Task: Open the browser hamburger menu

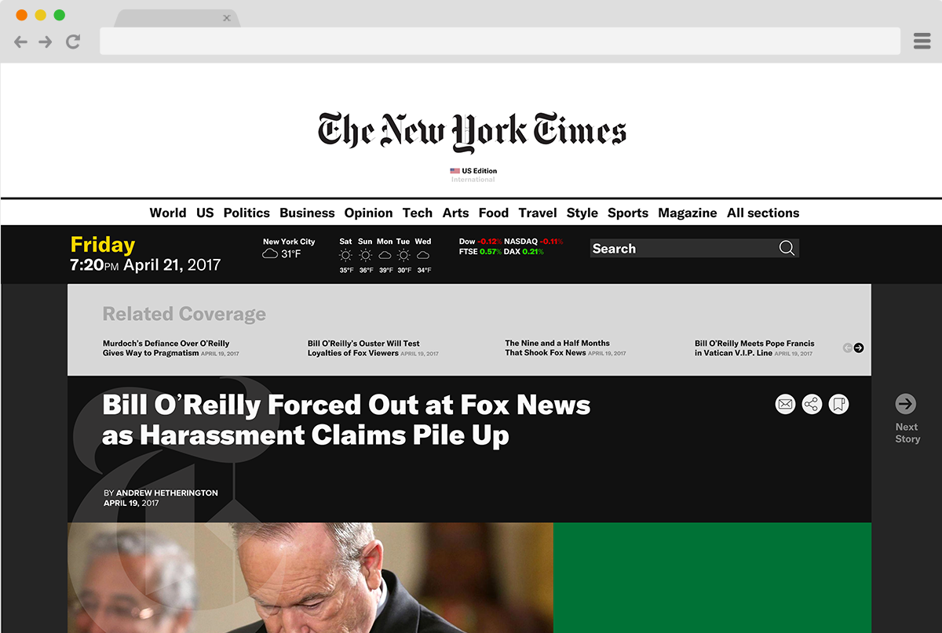Action: pyautogui.click(x=922, y=42)
